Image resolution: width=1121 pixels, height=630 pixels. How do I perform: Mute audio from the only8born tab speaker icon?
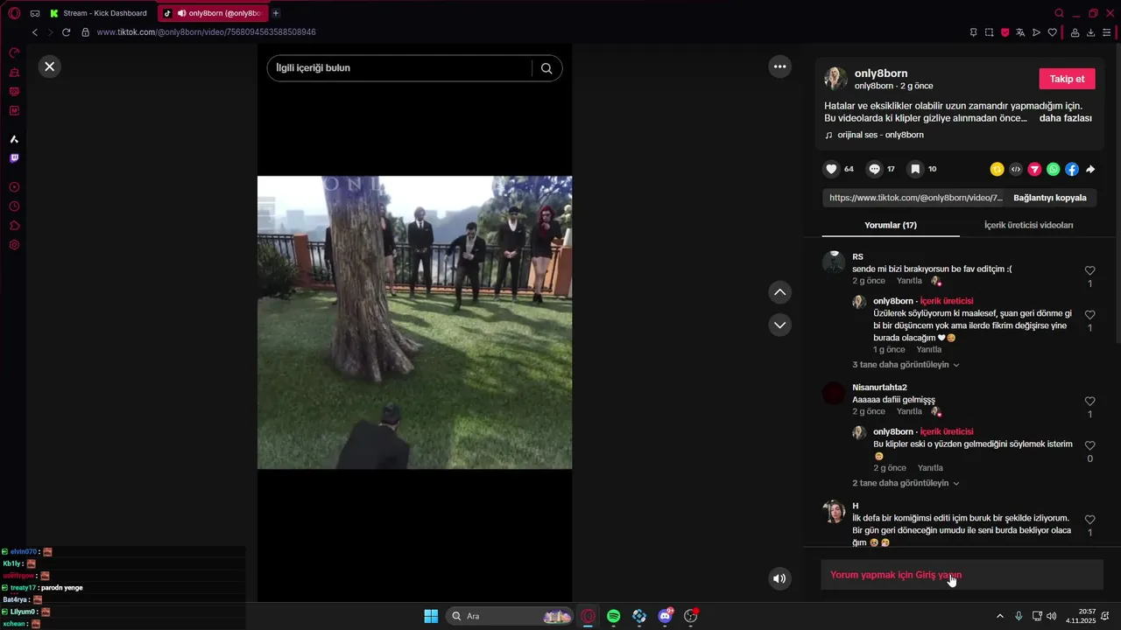[x=181, y=13]
